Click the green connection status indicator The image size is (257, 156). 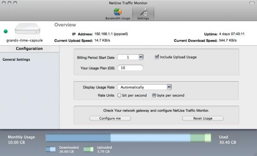tap(6, 31)
